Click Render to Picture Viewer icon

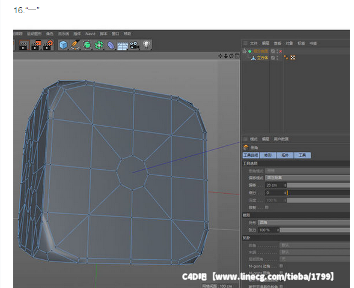click(36, 45)
